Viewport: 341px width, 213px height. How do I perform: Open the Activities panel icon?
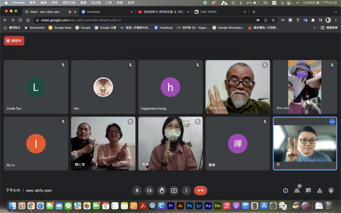tap(320, 190)
